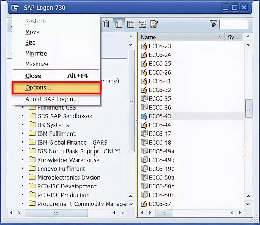
Task: Click the SAP Logon title bar icon
Action: (15, 8)
